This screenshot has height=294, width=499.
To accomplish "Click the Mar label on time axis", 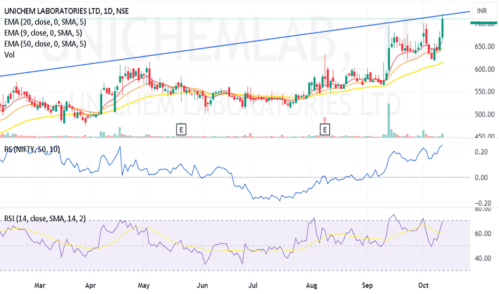I will (x=40, y=285).
